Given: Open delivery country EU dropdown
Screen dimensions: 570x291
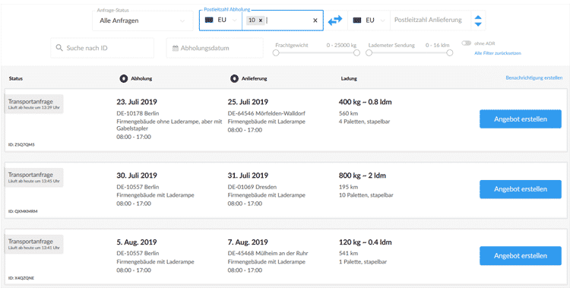Looking at the screenshot, I should (369, 21).
